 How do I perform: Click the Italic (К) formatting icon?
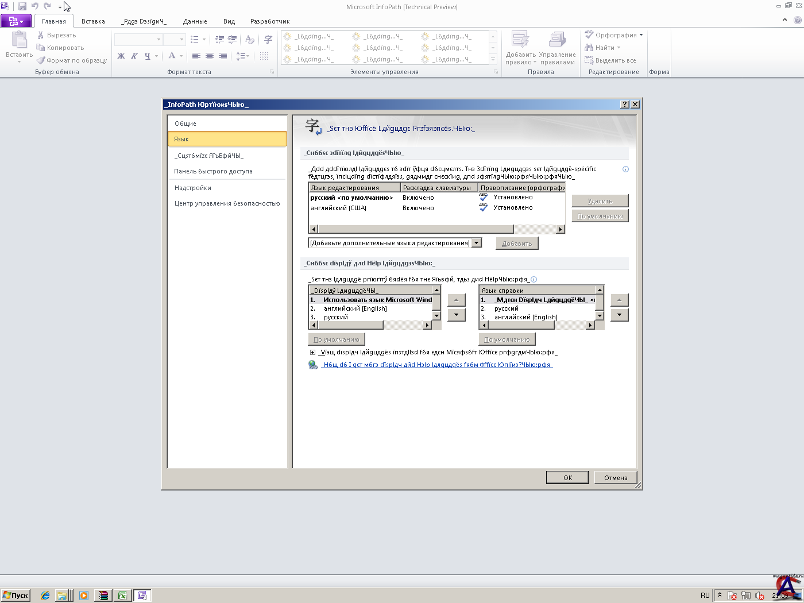point(134,56)
